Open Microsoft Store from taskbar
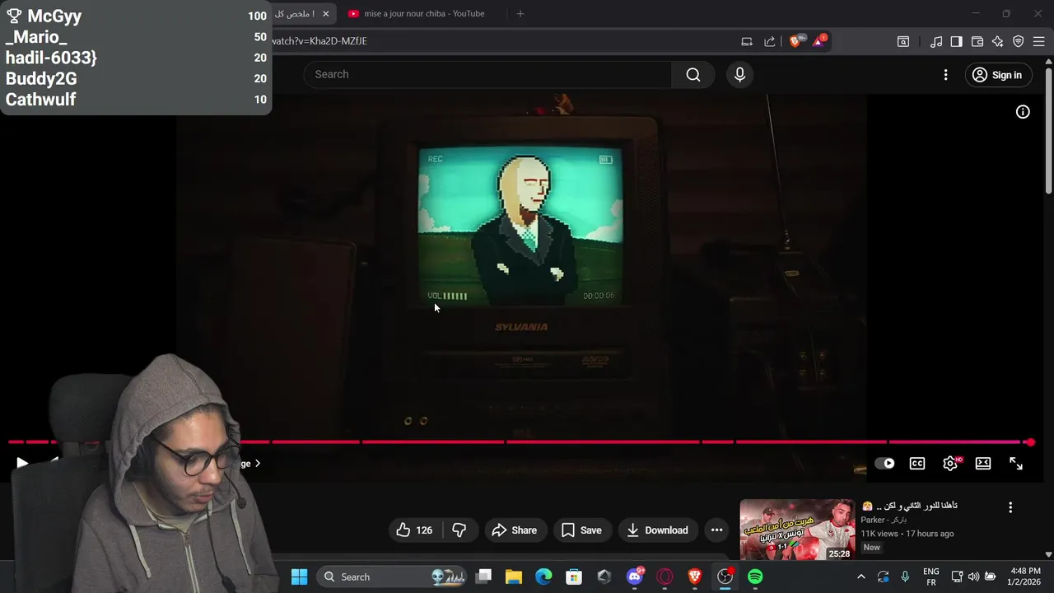 574,577
